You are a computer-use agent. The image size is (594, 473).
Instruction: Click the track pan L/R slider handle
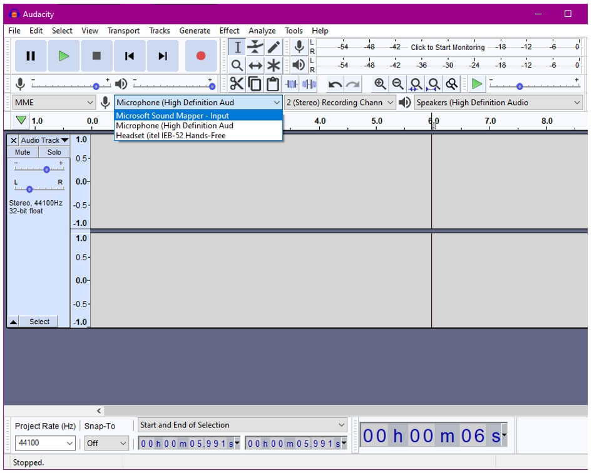coord(29,189)
